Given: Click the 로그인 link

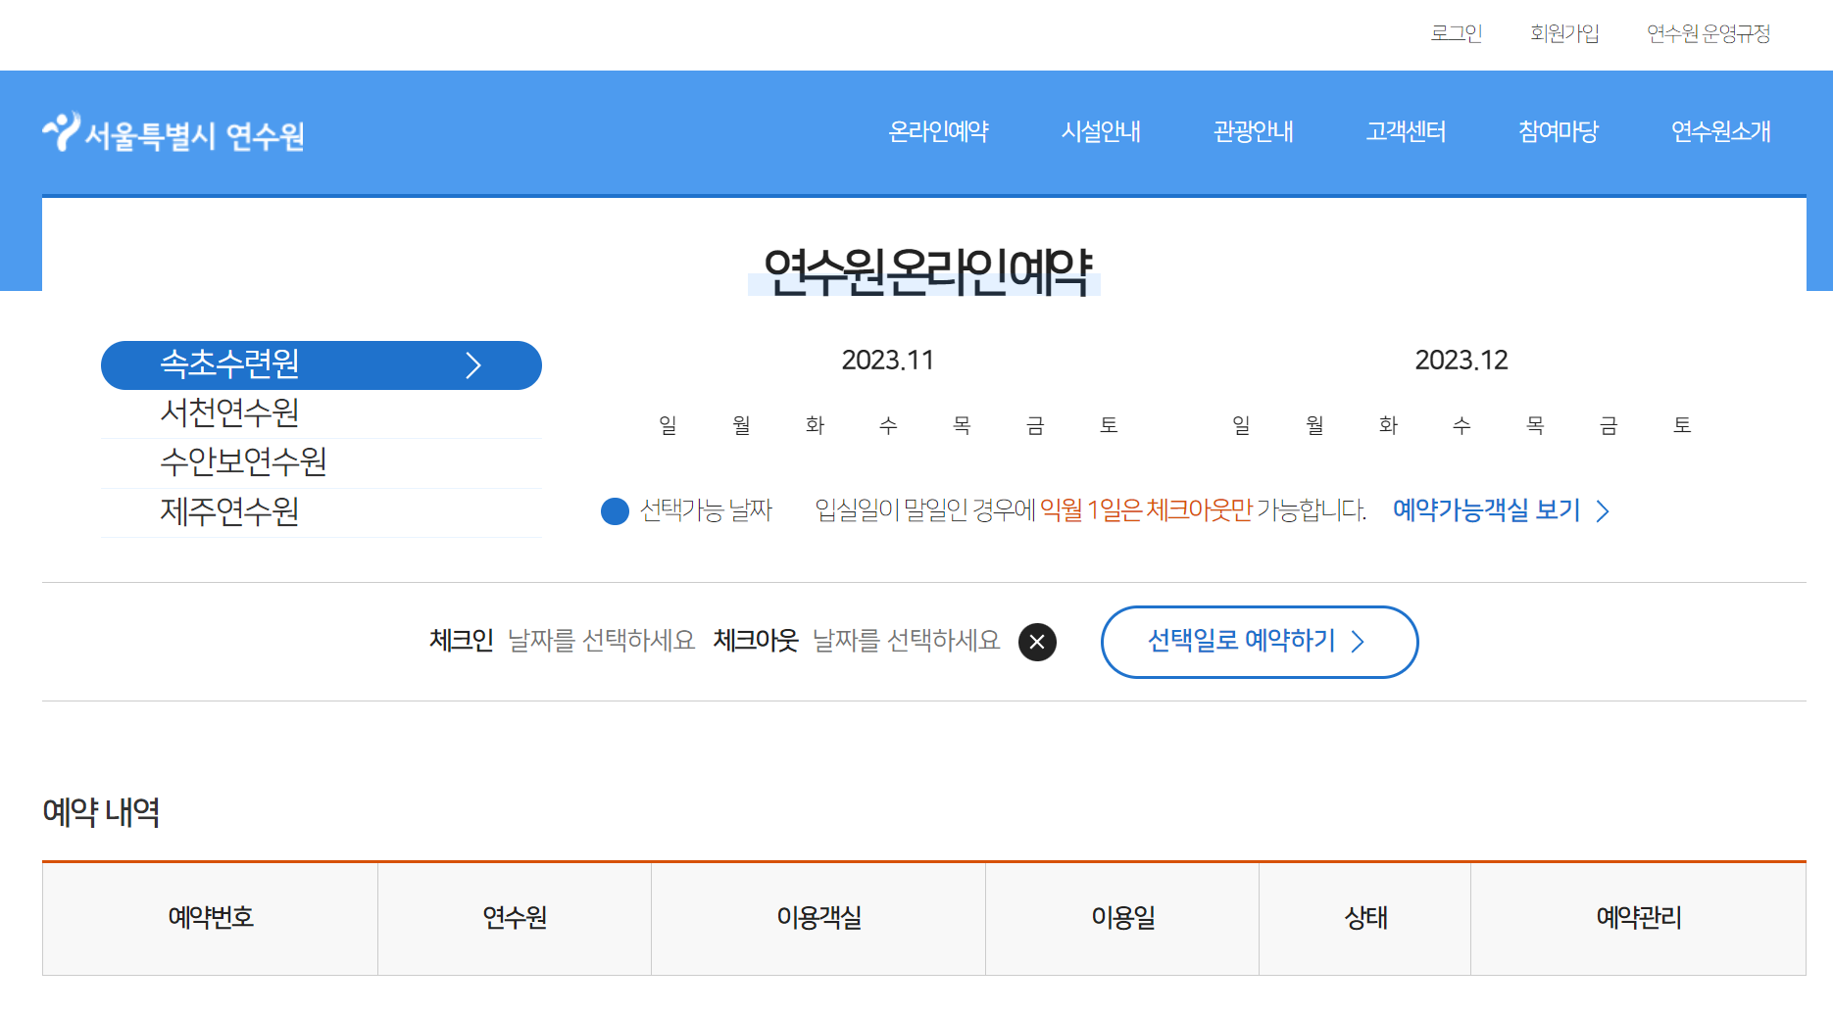Looking at the screenshot, I should (1457, 33).
